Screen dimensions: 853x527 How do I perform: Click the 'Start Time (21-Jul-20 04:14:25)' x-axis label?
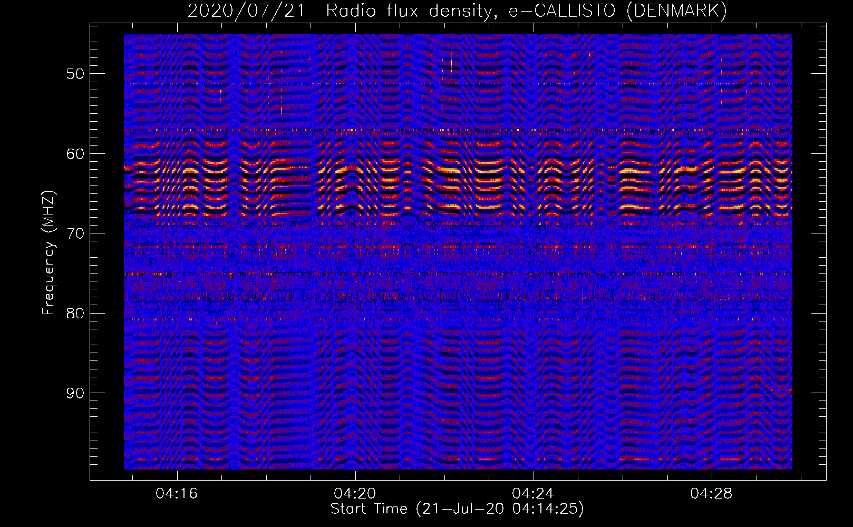click(x=457, y=509)
